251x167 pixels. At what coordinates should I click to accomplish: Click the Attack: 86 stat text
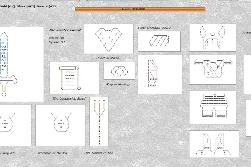56,38
